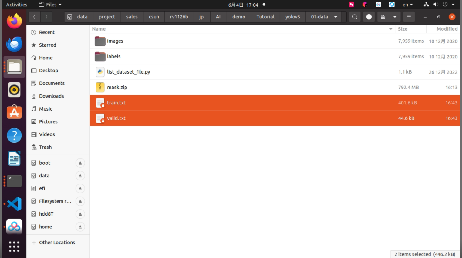Click the round white toolbar button
462x258 pixels.
point(369,17)
